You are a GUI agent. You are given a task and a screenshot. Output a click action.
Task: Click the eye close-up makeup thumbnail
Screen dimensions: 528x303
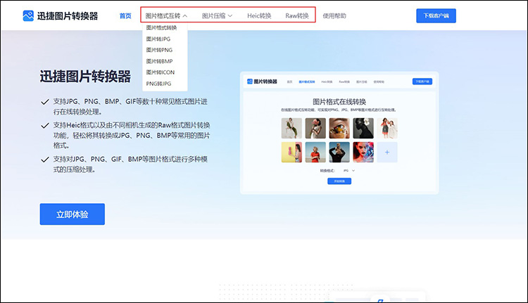(x=339, y=128)
